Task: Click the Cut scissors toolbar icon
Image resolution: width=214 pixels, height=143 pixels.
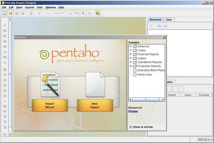Action: [71, 13]
